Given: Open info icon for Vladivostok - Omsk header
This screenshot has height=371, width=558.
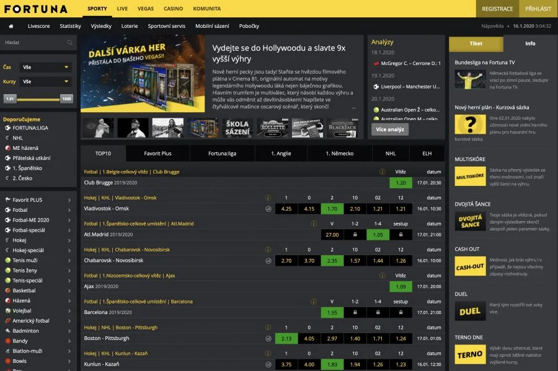Looking at the screenshot, I should point(268,198).
